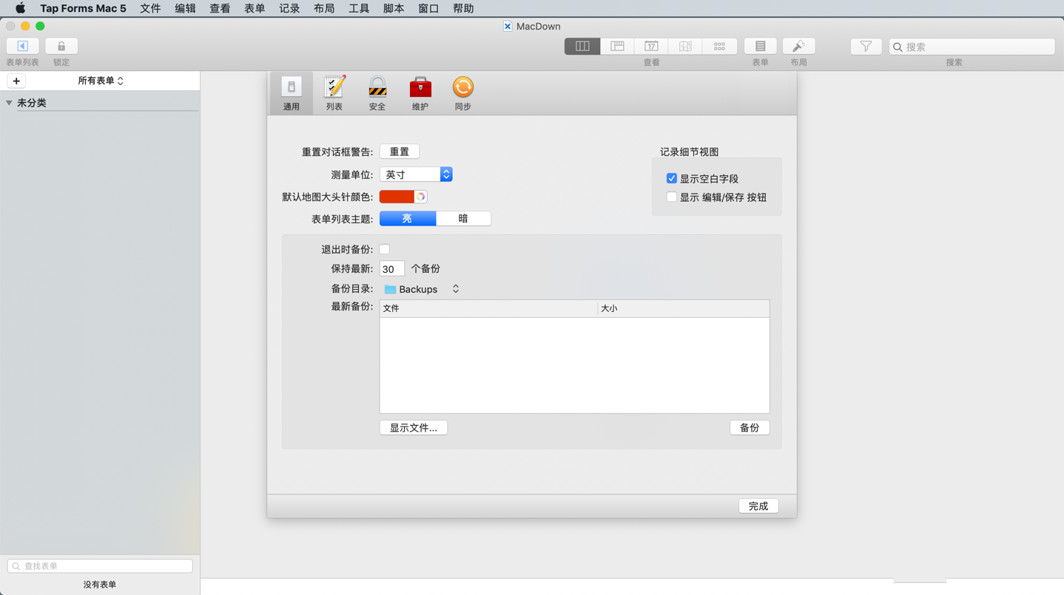Open the 表单 form editor icon
The height and width of the screenshot is (595, 1064).
761,46
